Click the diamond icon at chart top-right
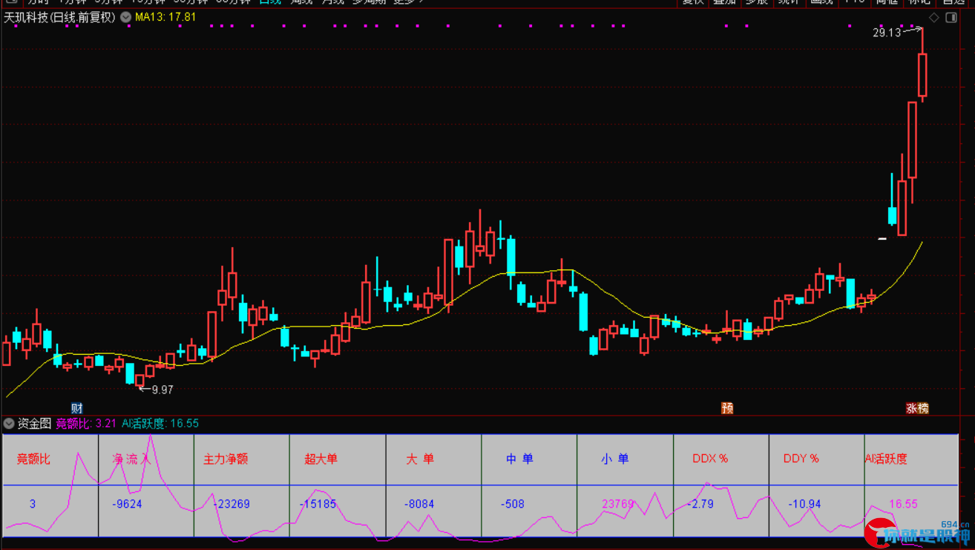This screenshot has height=550, width=975. coord(934,18)
